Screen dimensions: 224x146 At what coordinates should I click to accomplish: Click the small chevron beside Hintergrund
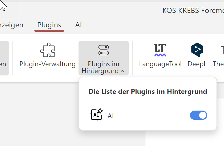coord(123,71)
